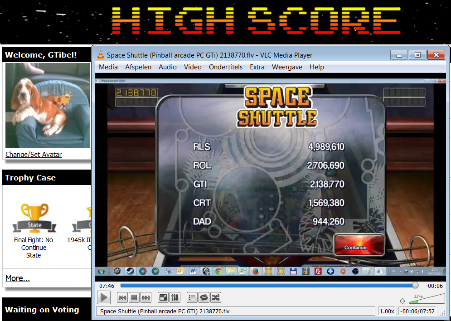Open the Afspelen menu
Image resolution: width=451 pixels, height=321 pixels.
tap(138, 67)
